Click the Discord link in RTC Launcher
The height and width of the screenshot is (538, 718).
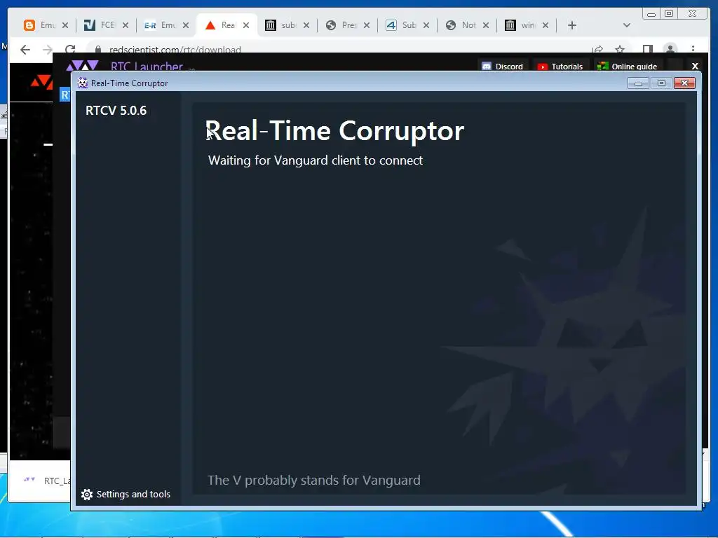click(502, 67)
